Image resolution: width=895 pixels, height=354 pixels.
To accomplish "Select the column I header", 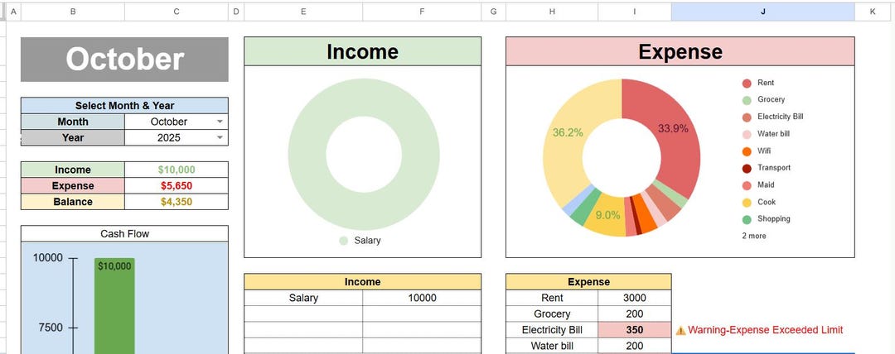I will click(635, 12).
